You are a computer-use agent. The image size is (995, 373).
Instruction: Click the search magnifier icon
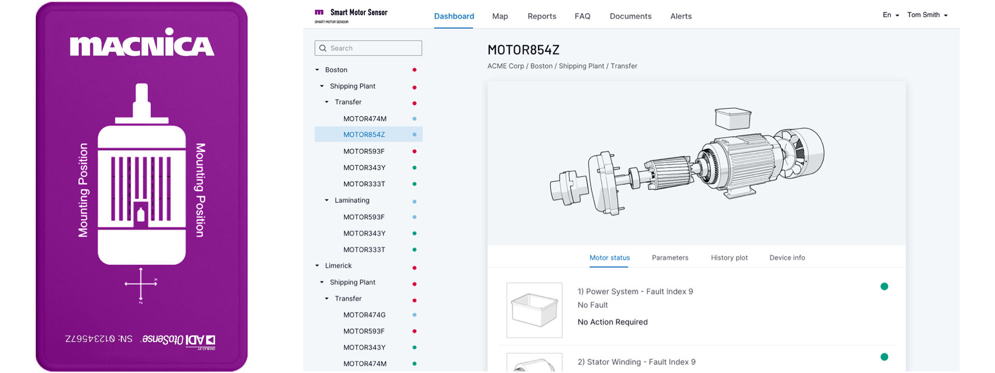pos(323,48)
